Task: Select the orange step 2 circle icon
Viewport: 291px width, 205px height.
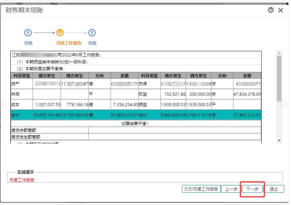Action: tap(60, 33)
